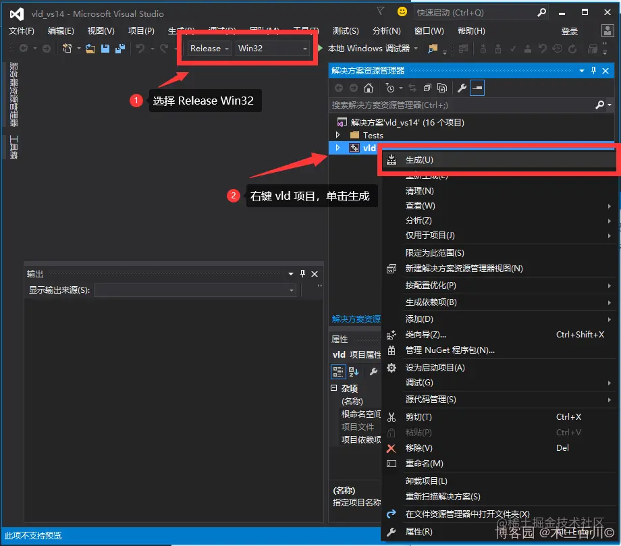This screenshot has height=546, width=621.
Task: Click the notifications filter flag icon
Action: pyautogui.click(x=380, y=11)
